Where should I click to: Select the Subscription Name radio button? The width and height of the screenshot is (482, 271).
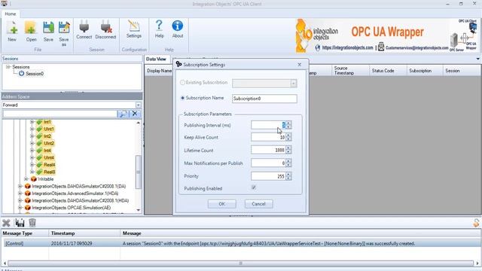pos(182,98)
